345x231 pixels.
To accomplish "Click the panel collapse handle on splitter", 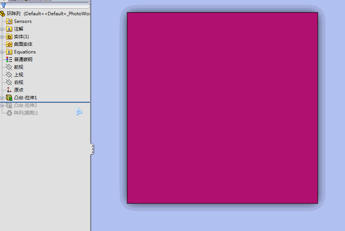I will [92, 149].
